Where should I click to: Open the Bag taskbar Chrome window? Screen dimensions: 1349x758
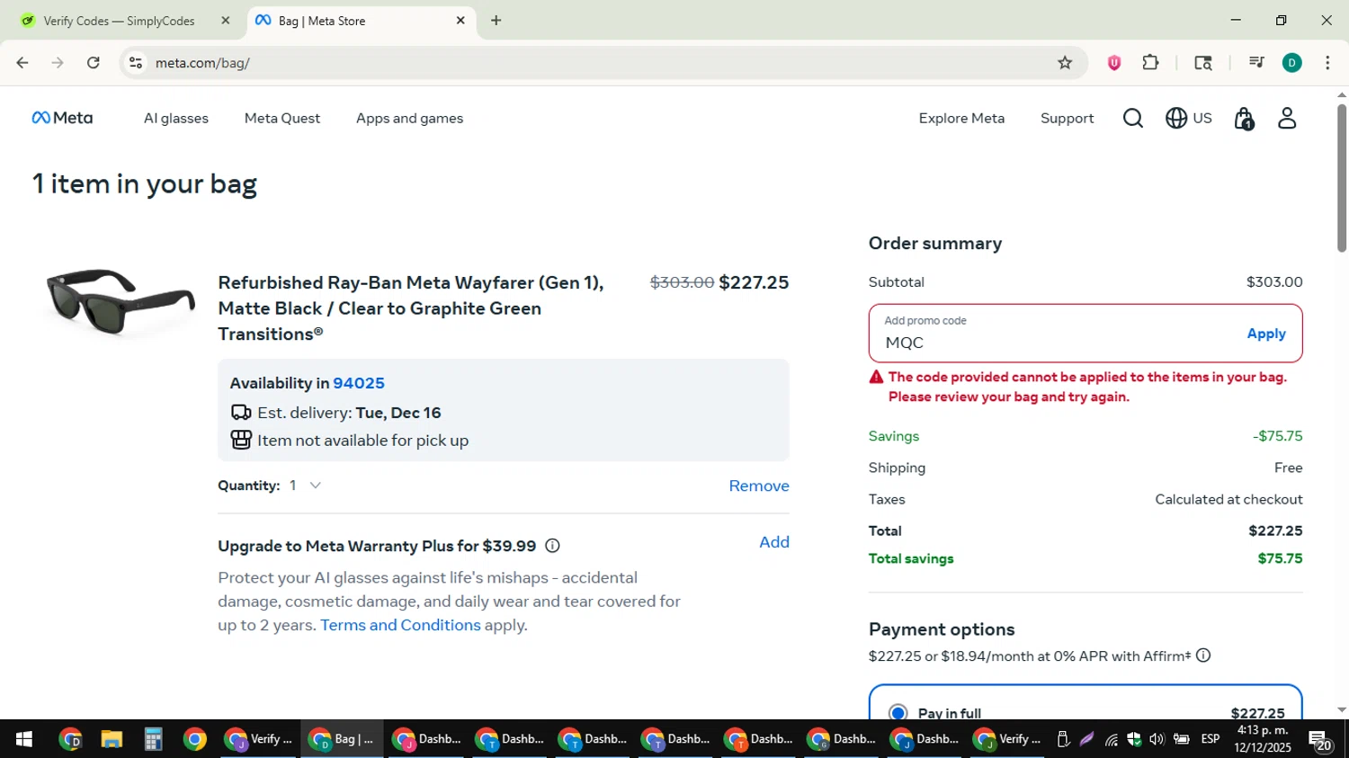pos(342,739)
